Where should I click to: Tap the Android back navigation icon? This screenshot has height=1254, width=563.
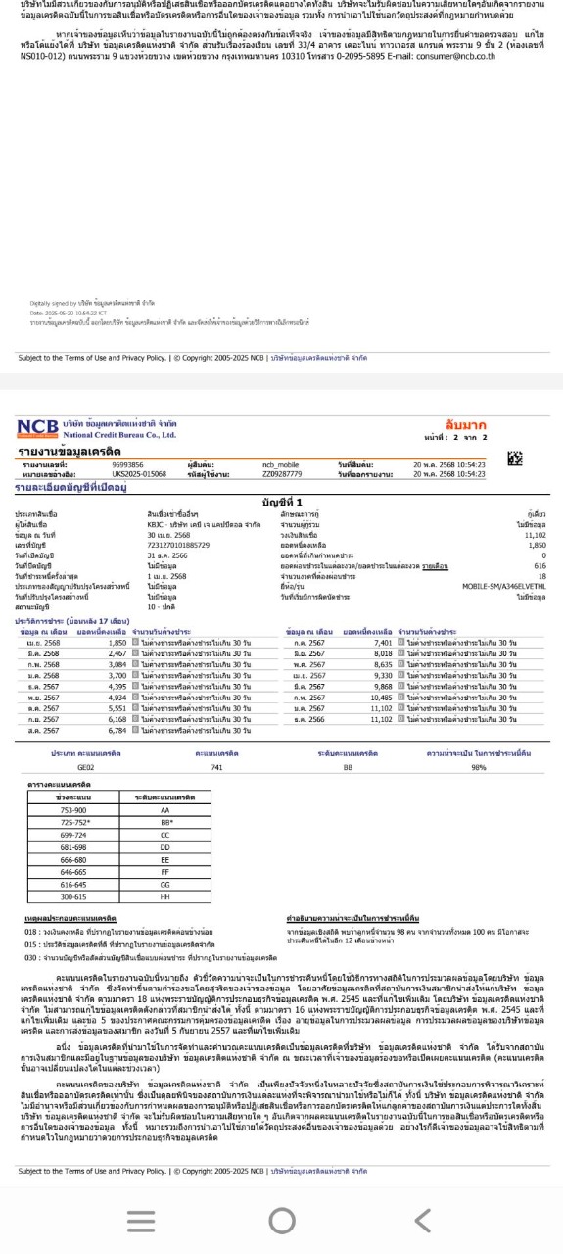tap(422, 1220)
